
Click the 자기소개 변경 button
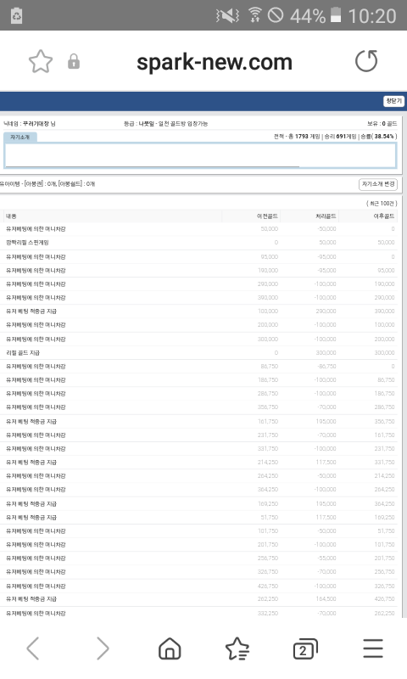pos(377,184)
